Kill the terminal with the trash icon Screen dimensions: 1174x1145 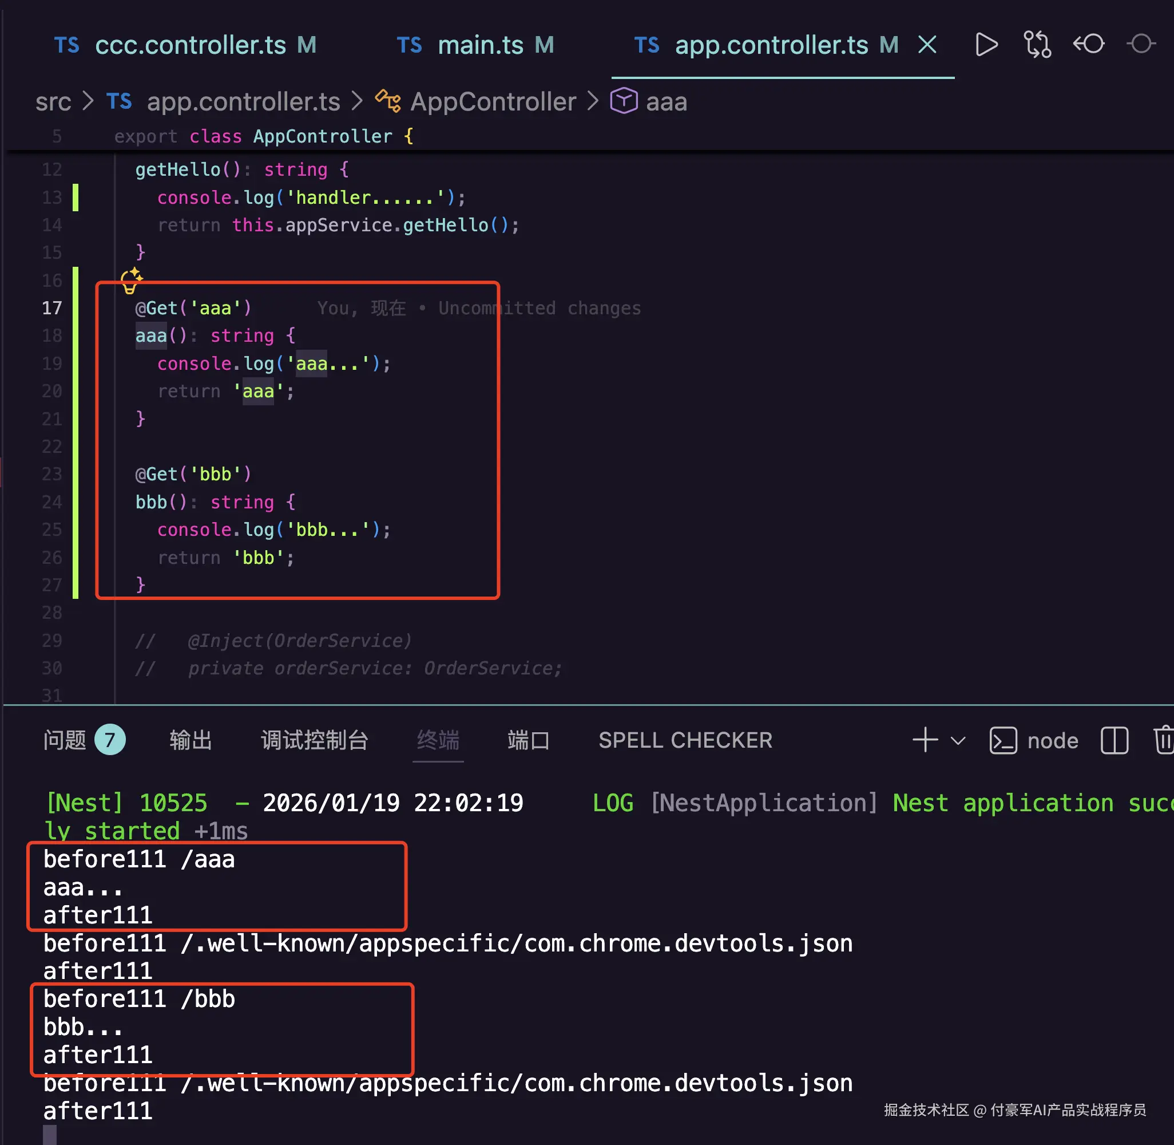click(x=1164, y=740)
